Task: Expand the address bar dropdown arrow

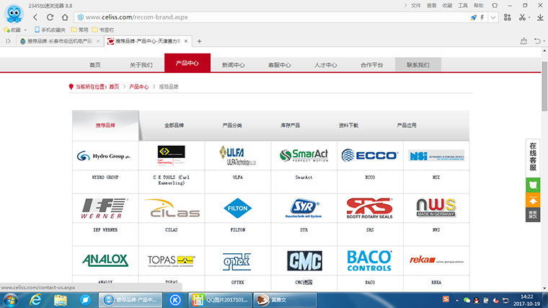Action: (x=493, y=17)
